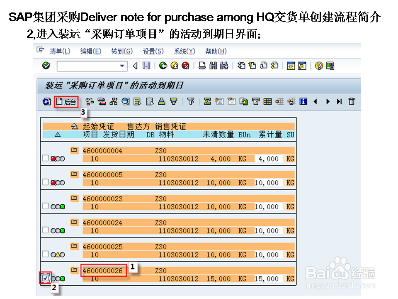This screenshot has width=398, height=299.
Task: Click the hierarchy tree icon in application toolbar
Action: click(x=114, y=102)
